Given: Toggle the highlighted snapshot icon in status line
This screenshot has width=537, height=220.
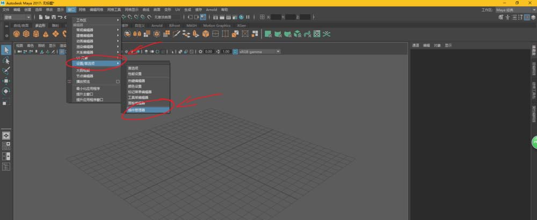Looking at the screenshot, I should point(203,17).
